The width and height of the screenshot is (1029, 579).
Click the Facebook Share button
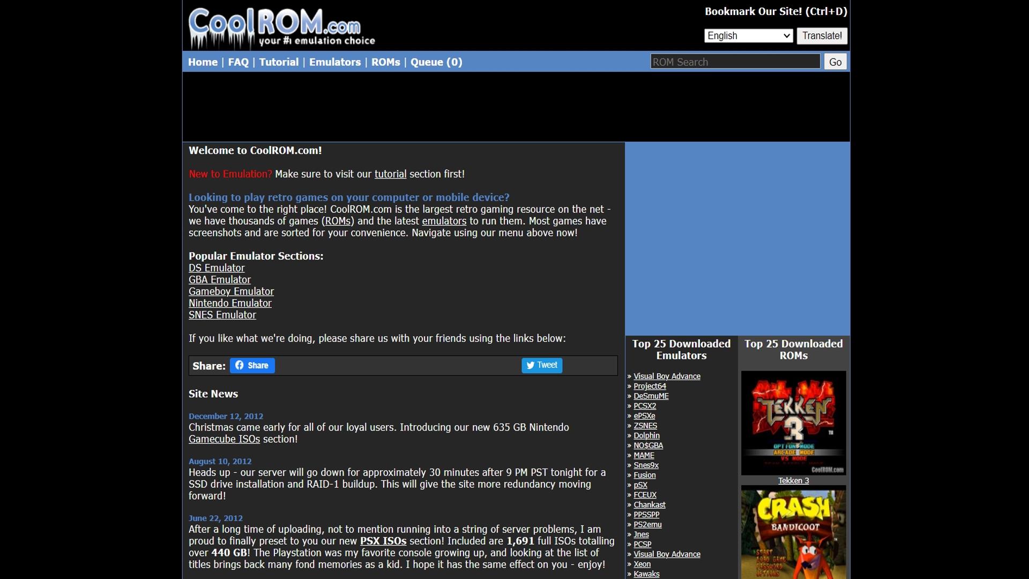252,366
